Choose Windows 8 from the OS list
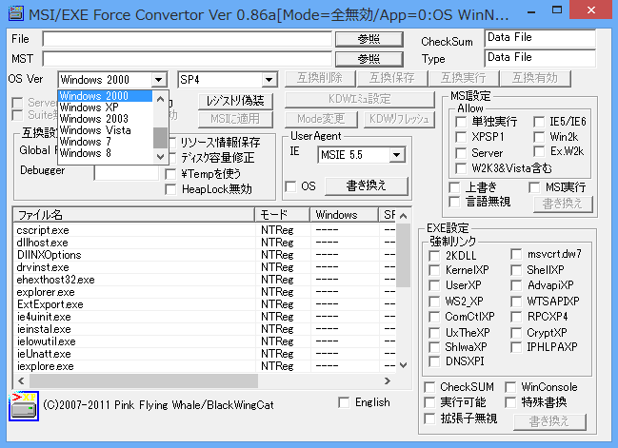 tap(105, 153)
